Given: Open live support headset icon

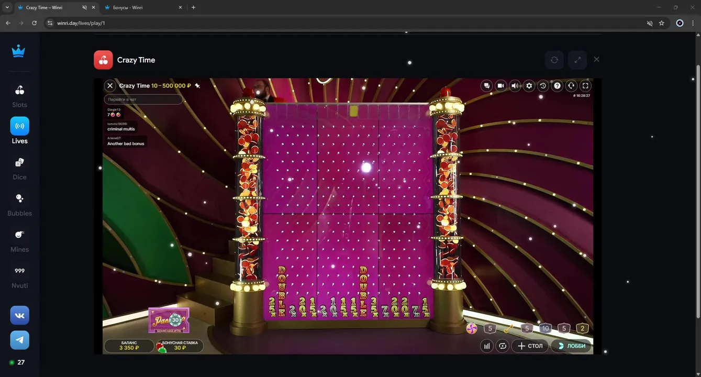Looking at the screenshot, I should click(571, 85).
